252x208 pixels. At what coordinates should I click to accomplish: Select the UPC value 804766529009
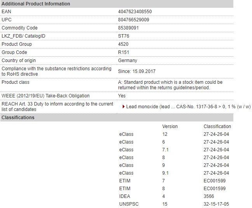coord(134,20)
